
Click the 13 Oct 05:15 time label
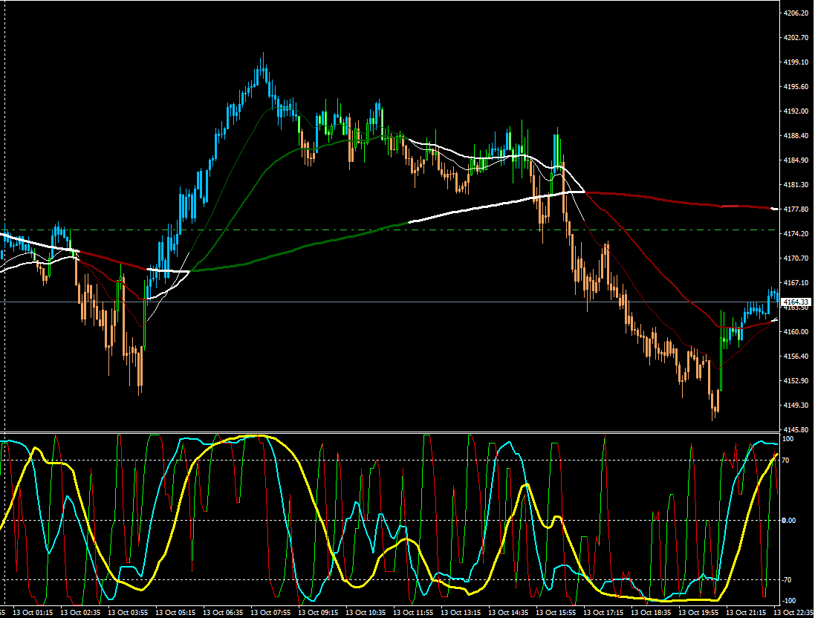(175, 613)
